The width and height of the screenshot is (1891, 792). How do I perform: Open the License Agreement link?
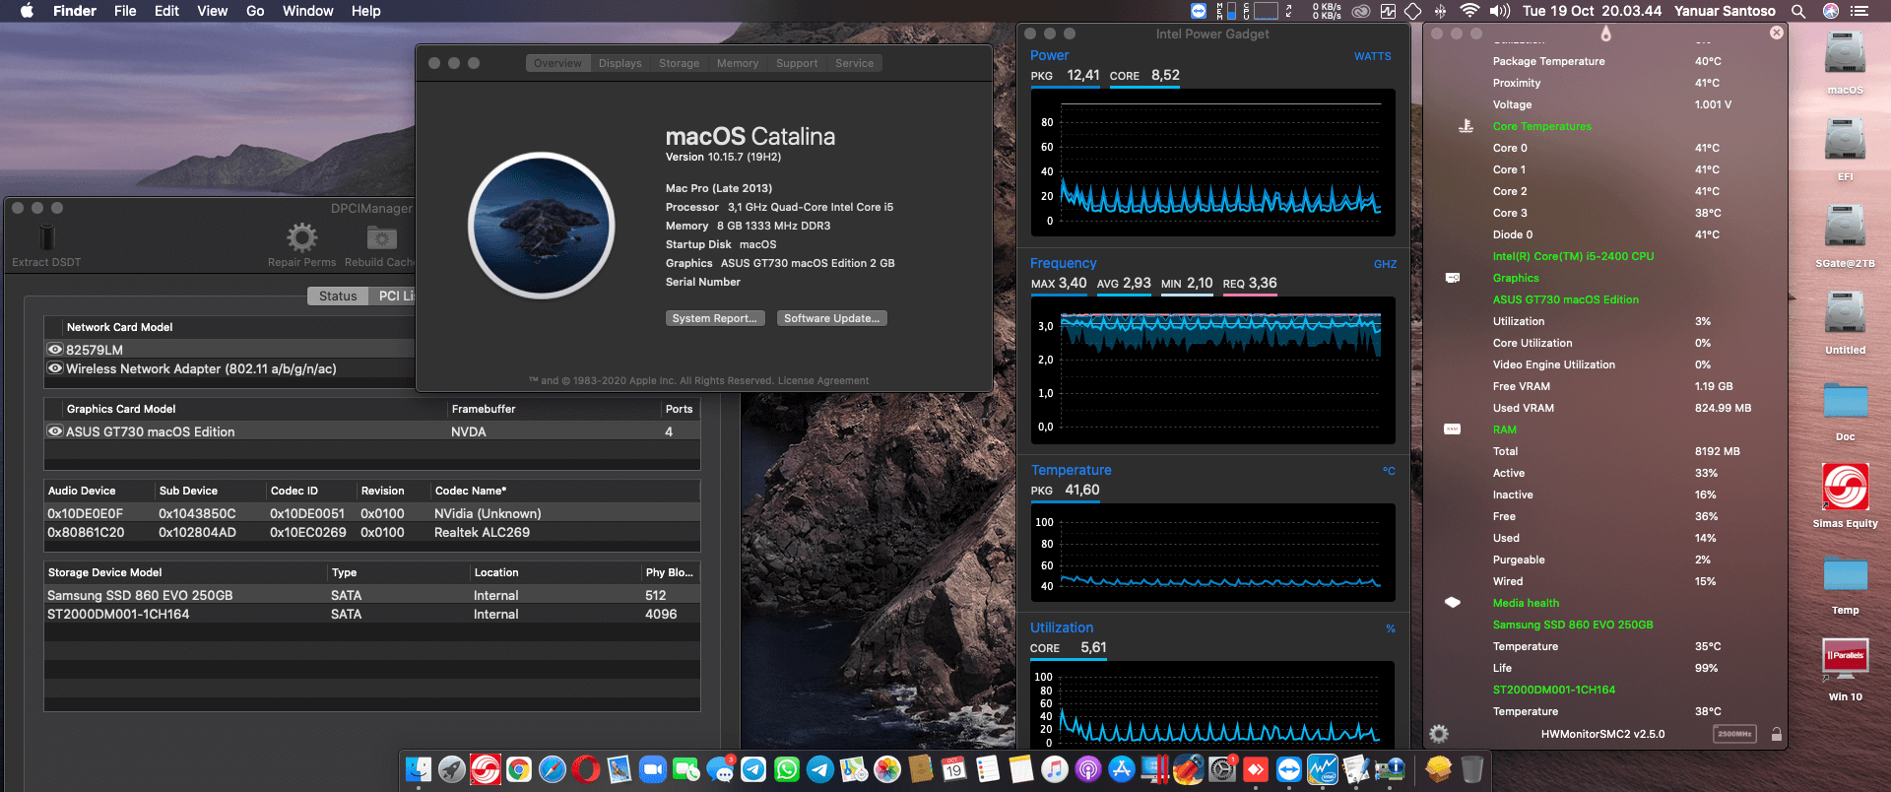tap(822, 380)
